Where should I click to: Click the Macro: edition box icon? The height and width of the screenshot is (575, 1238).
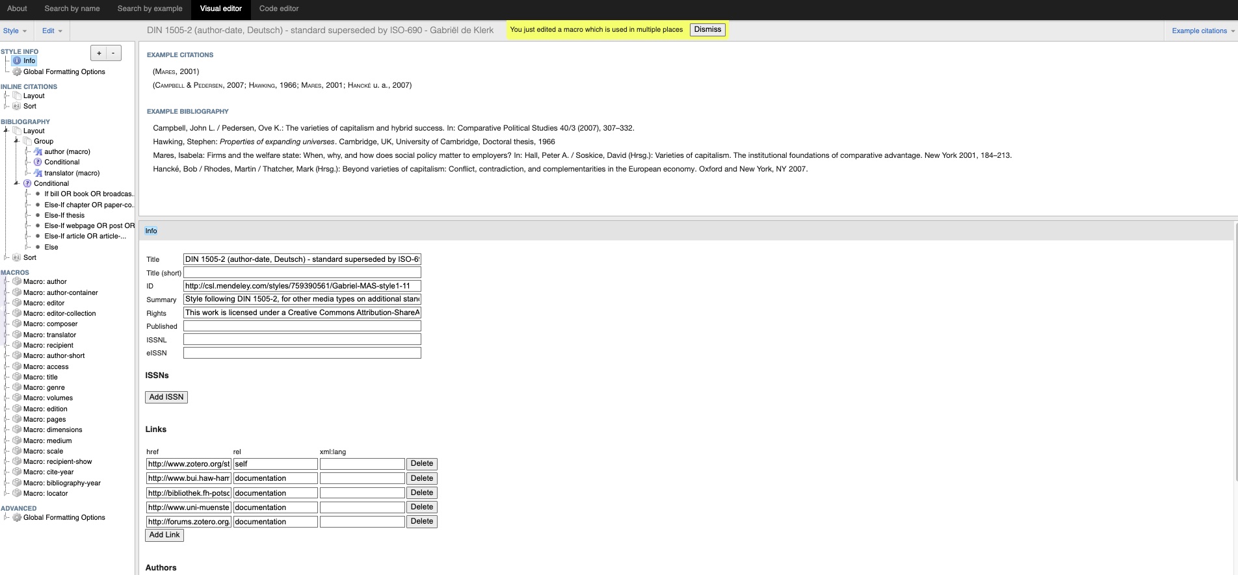(x=17, y=409)
